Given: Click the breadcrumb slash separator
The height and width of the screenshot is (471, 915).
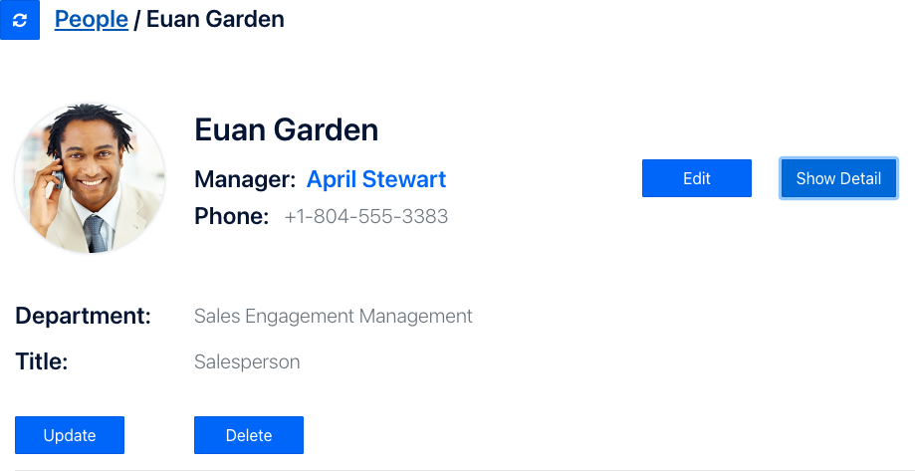Looking at the screenshot, I should [x=137, y=19].
